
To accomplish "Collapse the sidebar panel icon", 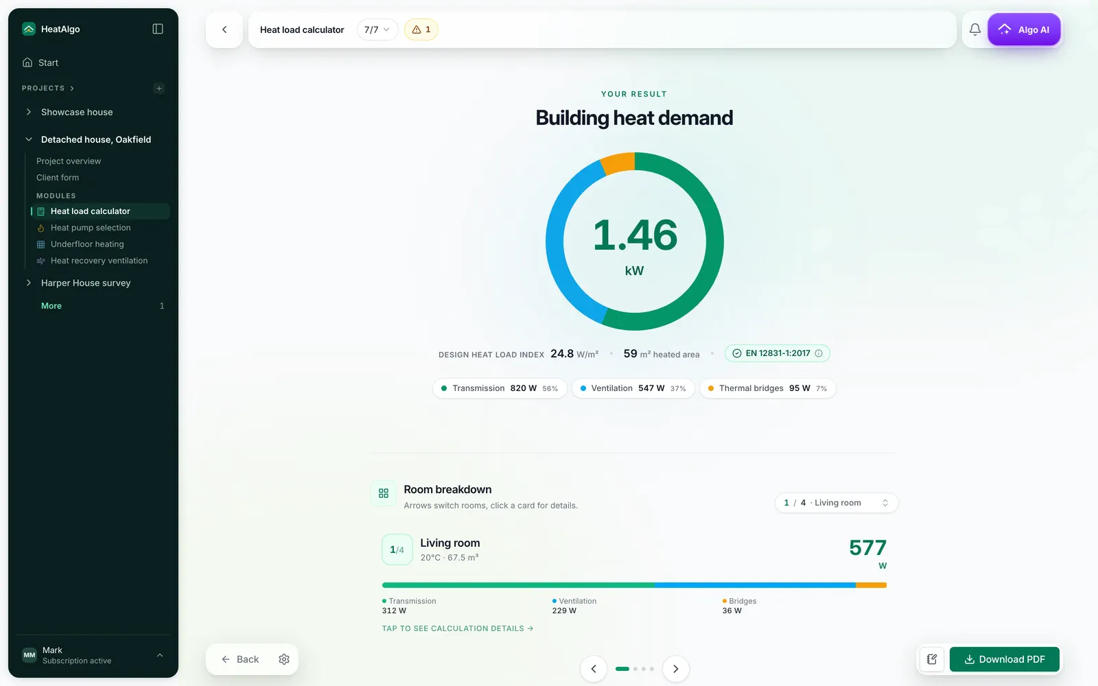I will (158, 29).
